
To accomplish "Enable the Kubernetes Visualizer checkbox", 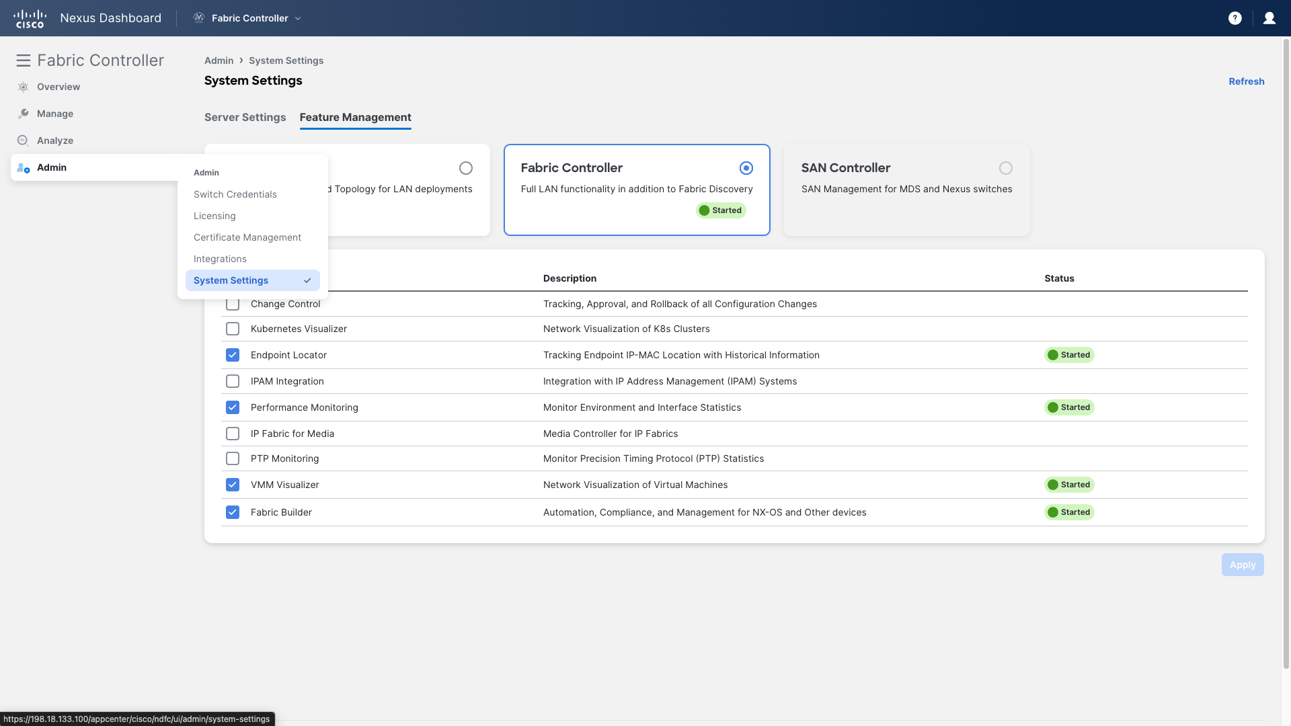I will [233, 329].
